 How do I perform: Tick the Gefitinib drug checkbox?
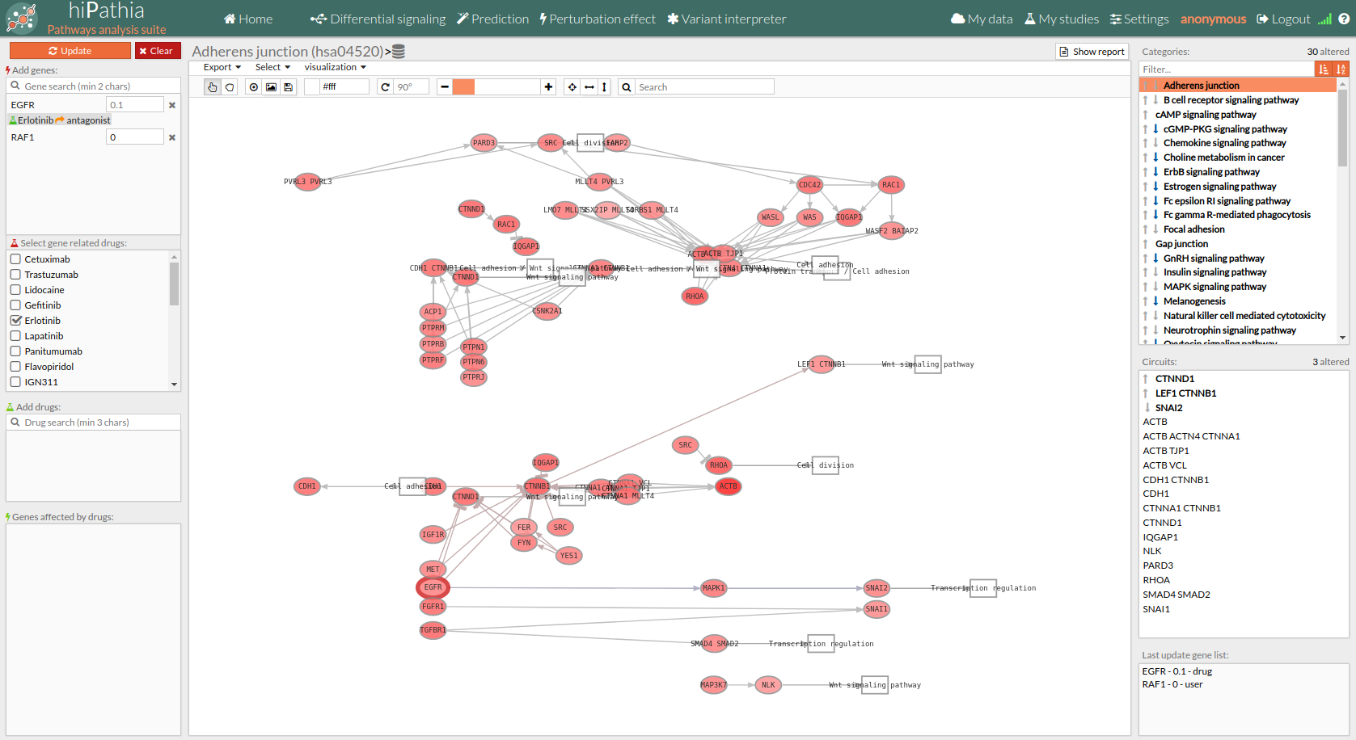15,305
